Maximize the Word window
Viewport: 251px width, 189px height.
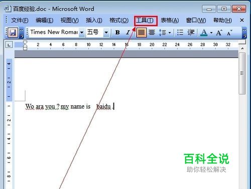click(224, 9)
